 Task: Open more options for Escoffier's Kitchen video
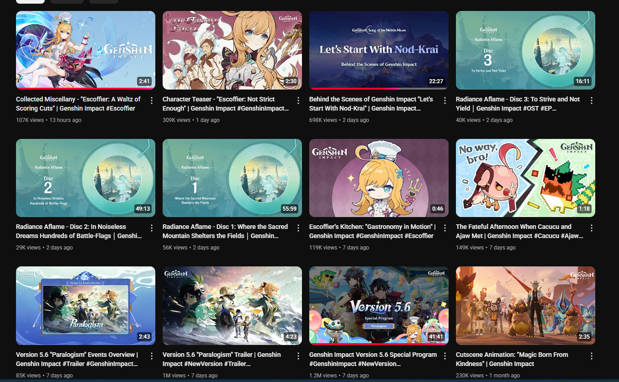[445, 228]
